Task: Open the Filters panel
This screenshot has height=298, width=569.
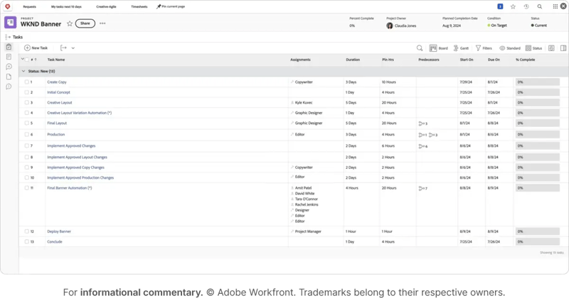Action: (x=484, y=48)
